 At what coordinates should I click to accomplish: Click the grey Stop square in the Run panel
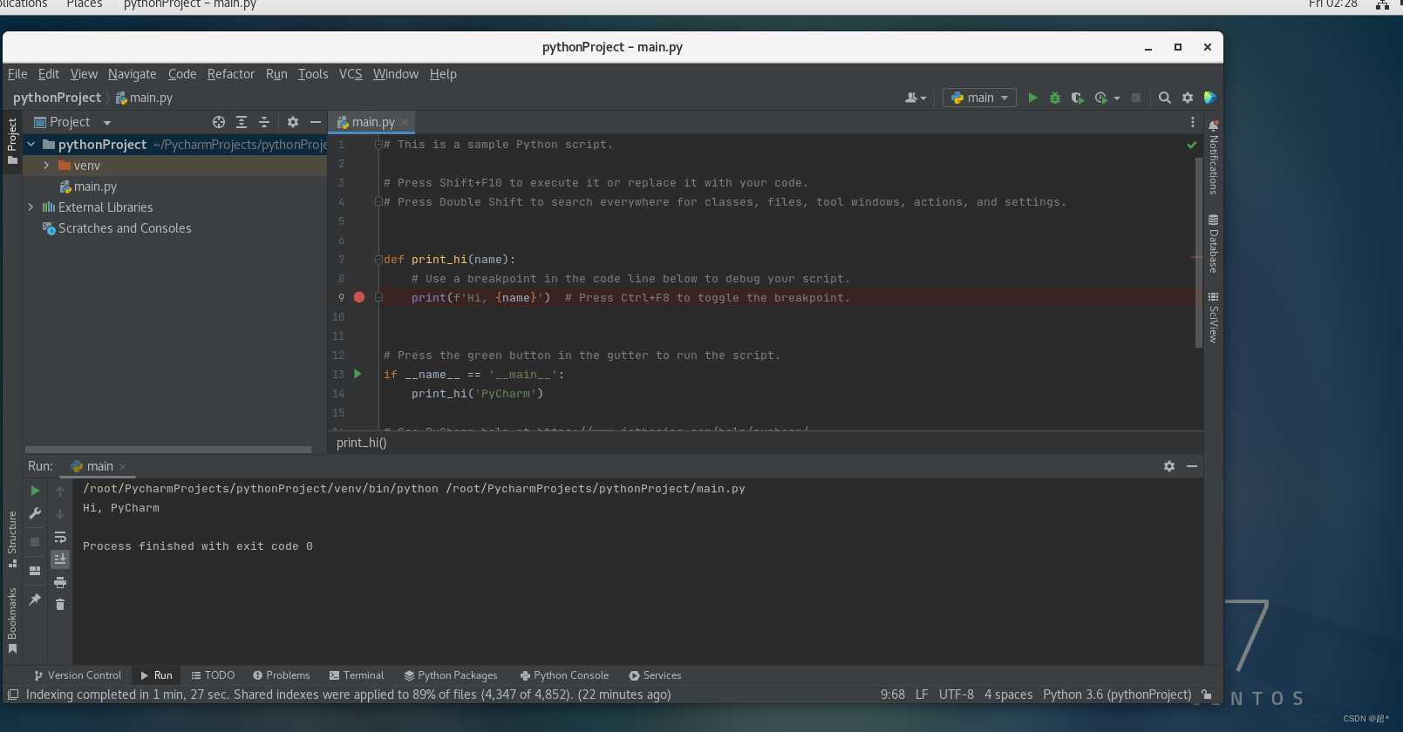(x=35, y=542)
